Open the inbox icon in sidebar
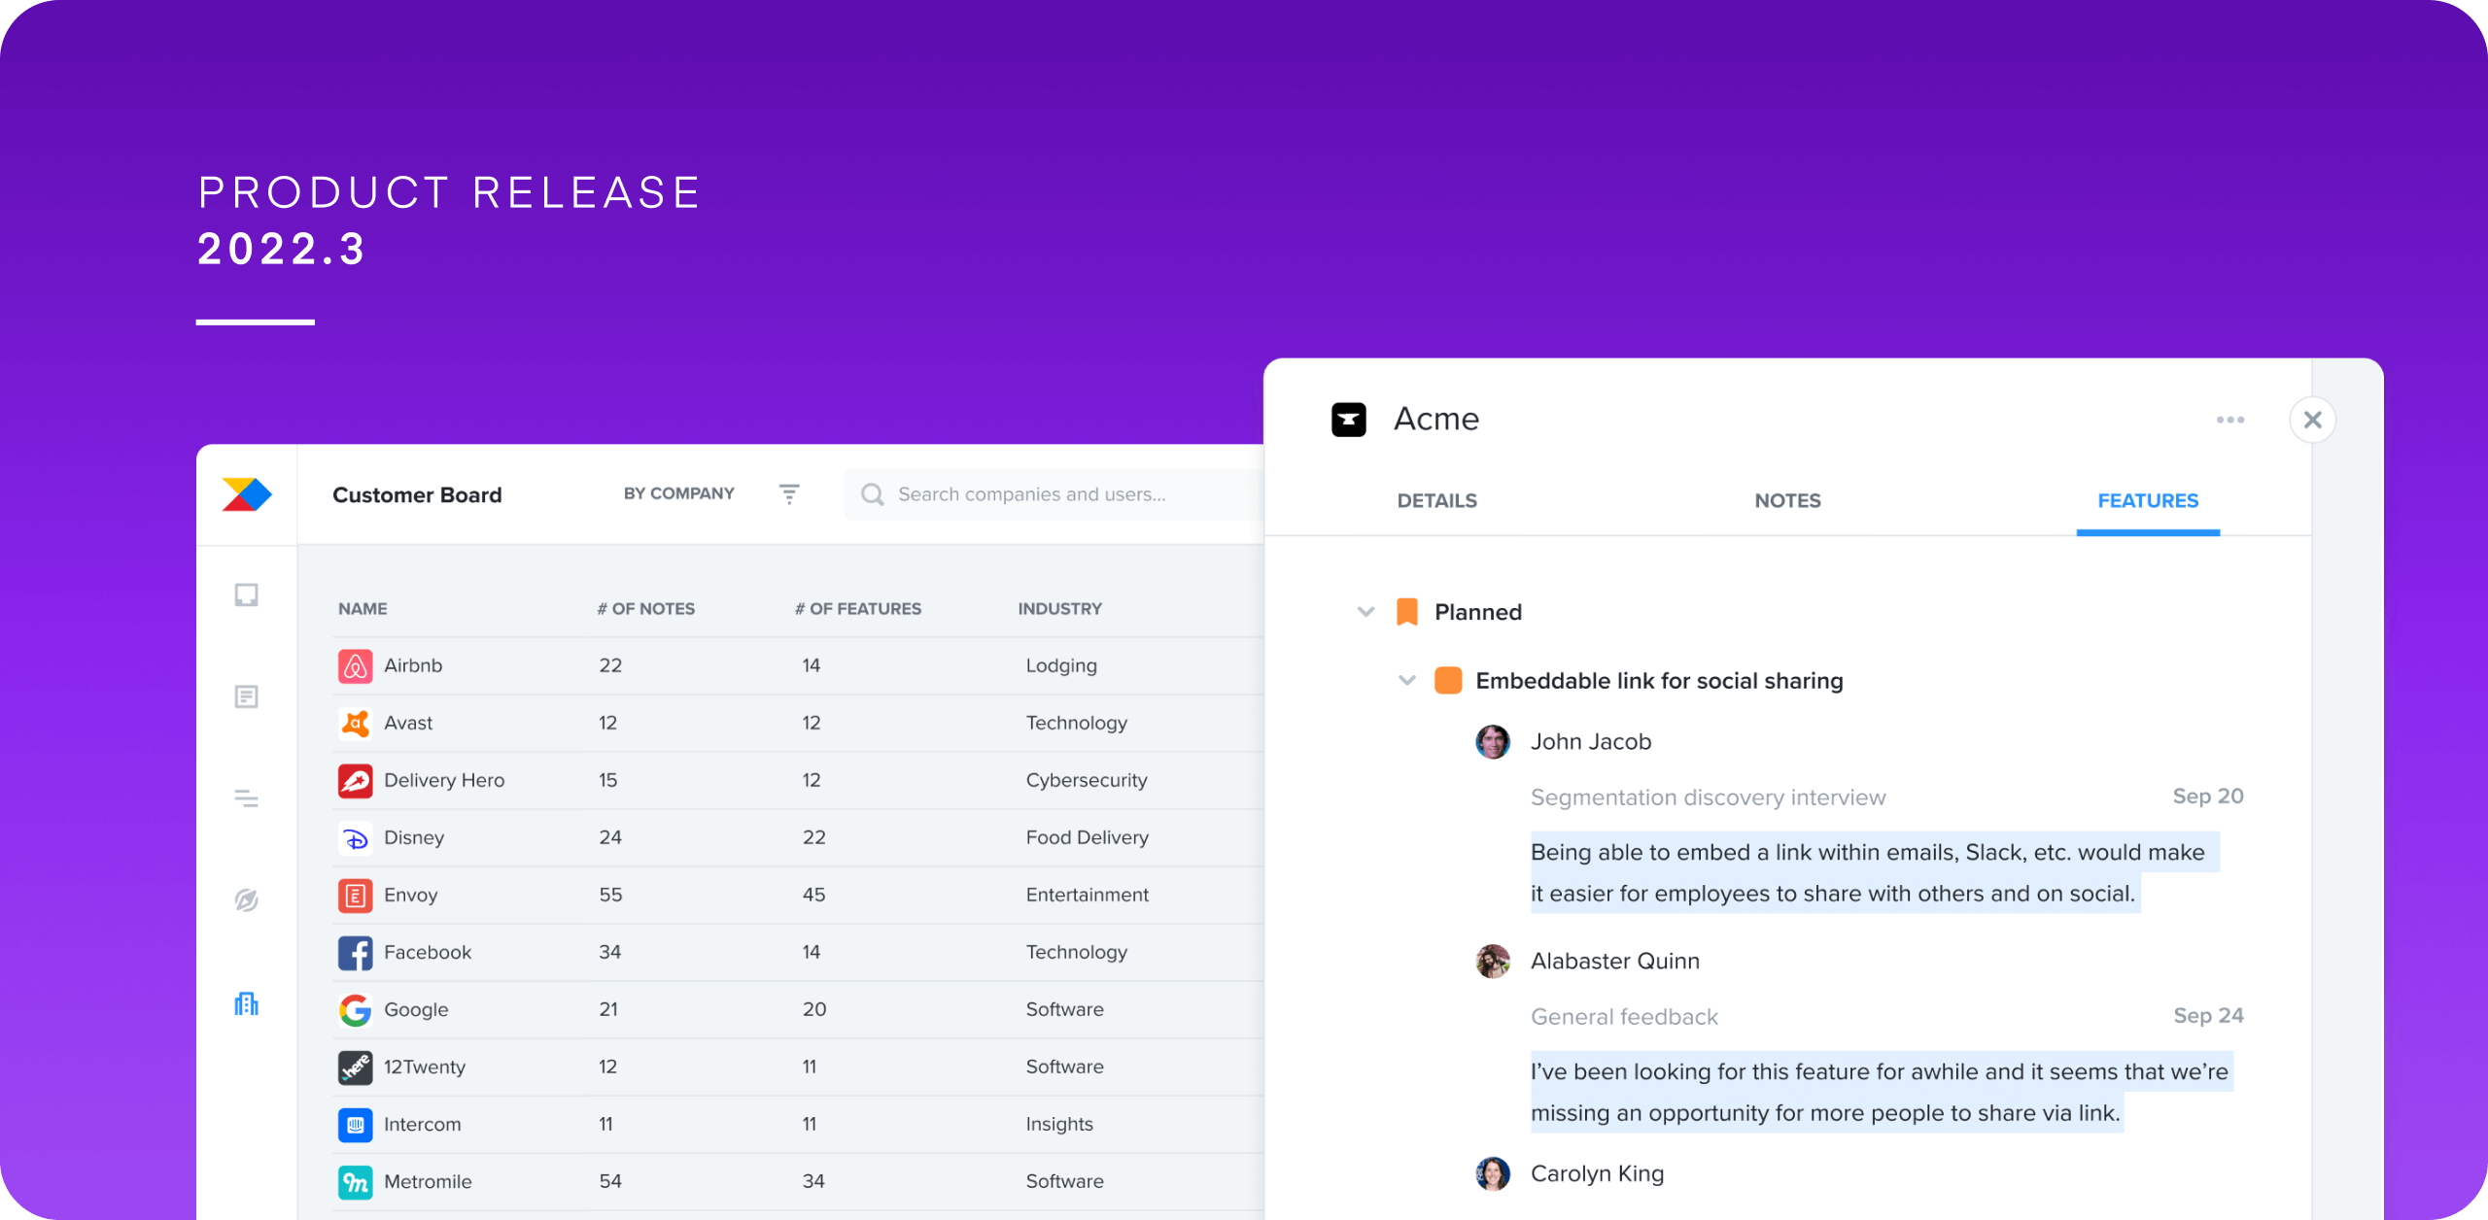Screen dimensions: 2488x1220 [247, 594]
